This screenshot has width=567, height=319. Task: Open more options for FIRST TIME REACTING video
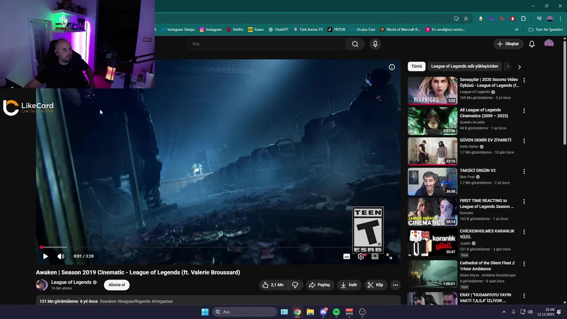pyautogui.click(x=524, y=201)
